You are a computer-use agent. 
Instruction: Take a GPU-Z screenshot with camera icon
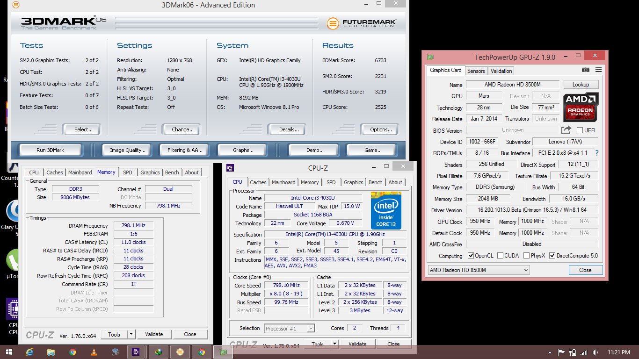[x=586, y=70]
